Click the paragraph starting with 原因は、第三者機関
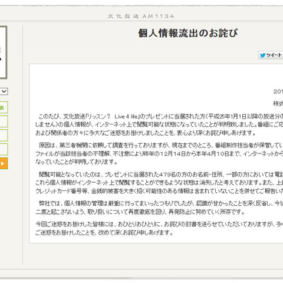The width and height of the screenshot is (283, 283). pyautogui.click(x=159, y=153)
